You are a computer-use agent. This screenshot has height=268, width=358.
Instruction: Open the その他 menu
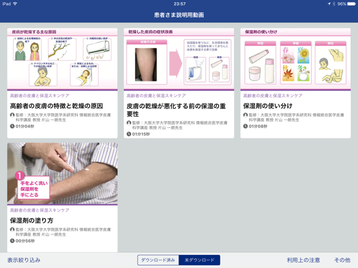click(x=342, y=260)
